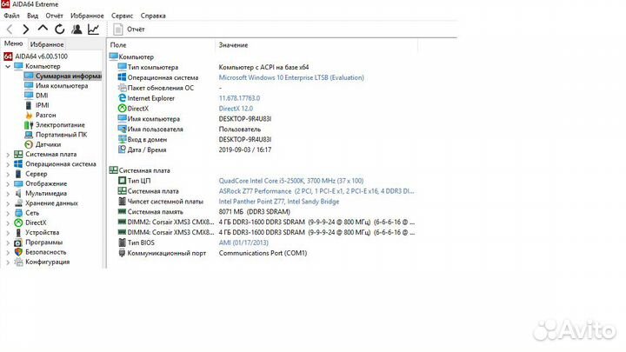Click the QuadCore Intel Core i5-2500K link
626x352 pixels.
[x=279, y=180]
